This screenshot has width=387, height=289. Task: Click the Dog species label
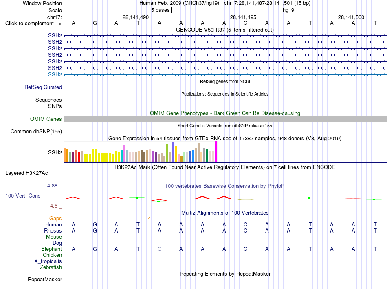57,243
